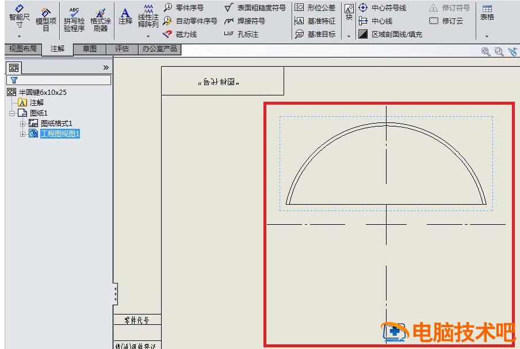Add a 零件序号 balloon

coord(183,7)
